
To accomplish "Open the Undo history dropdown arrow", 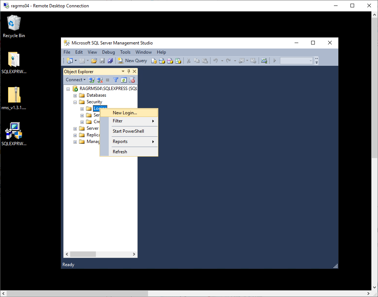I will [222, 61].
